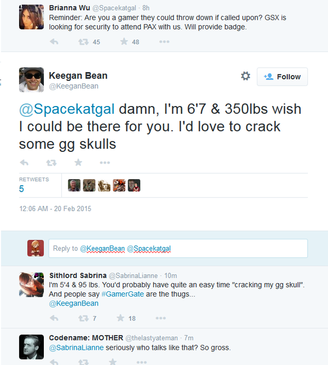This screenshot has height=365, width=328.
Task: Open Codename: MOTHER's profile picture
Action: [31, 347]
